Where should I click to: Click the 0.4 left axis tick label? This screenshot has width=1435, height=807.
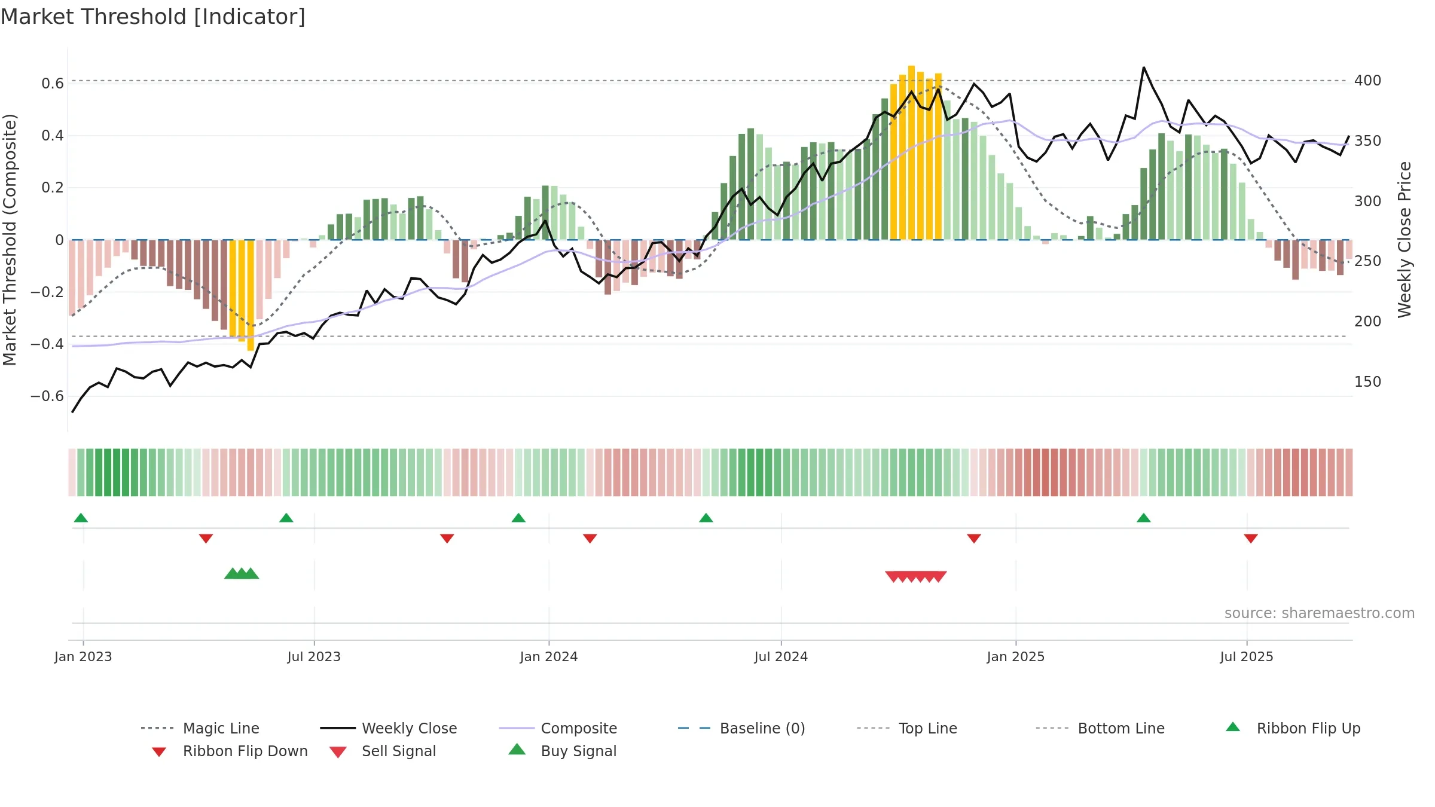point(53,136)
